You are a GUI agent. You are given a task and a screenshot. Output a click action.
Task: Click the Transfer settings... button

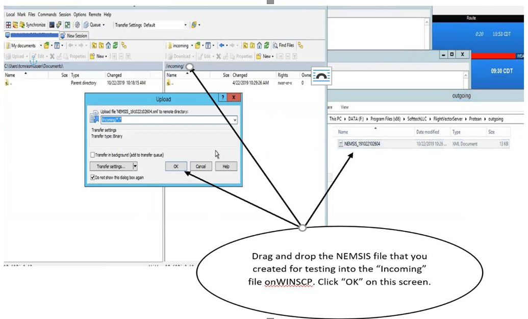tap(111, 166)
